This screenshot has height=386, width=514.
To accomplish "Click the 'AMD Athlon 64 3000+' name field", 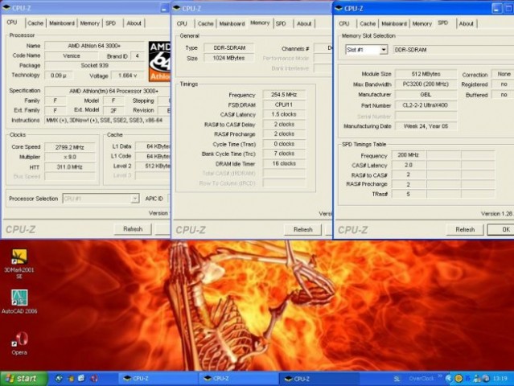I will coord(94,46).
